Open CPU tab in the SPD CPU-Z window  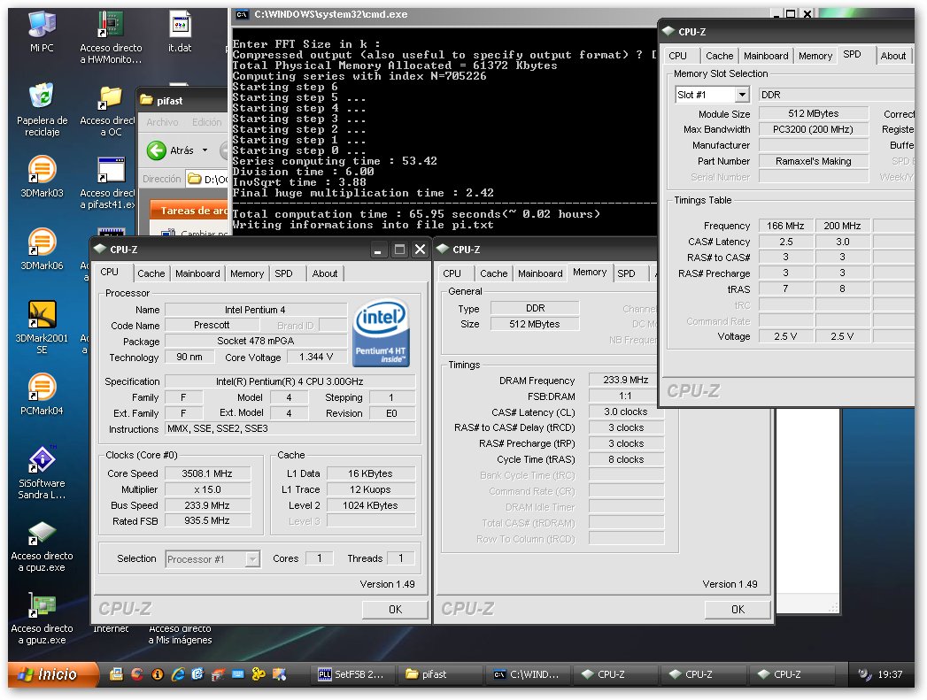(677, 56)
